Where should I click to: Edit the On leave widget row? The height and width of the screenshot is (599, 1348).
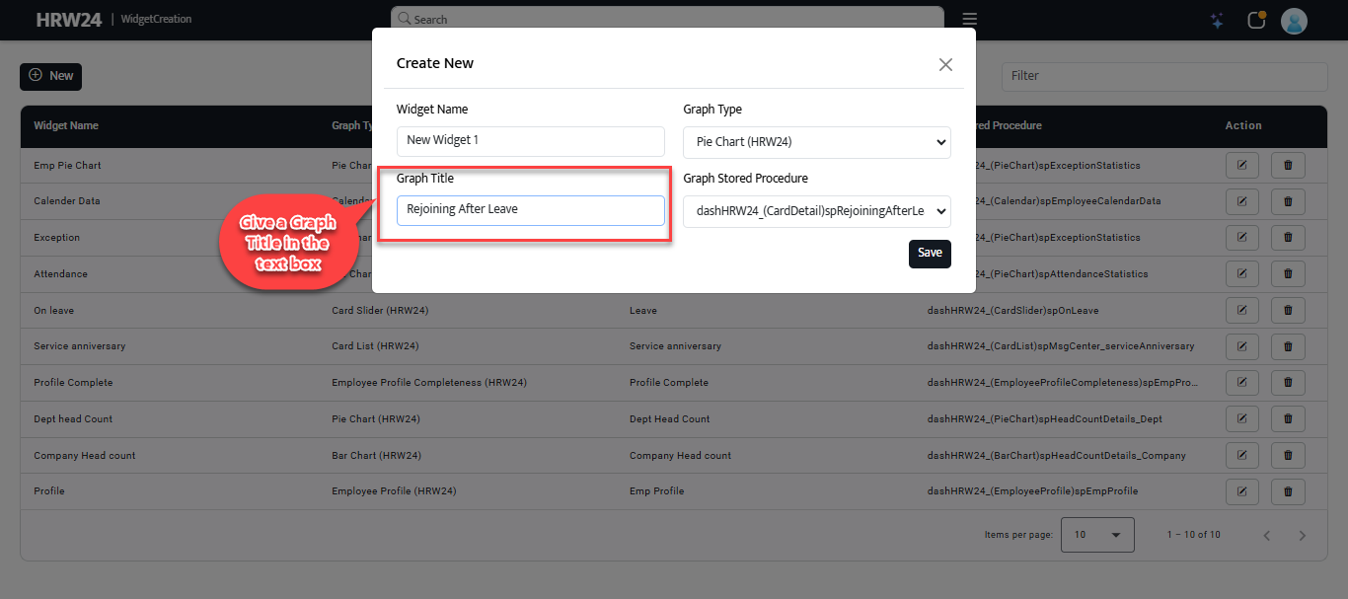coord(1241,311)
